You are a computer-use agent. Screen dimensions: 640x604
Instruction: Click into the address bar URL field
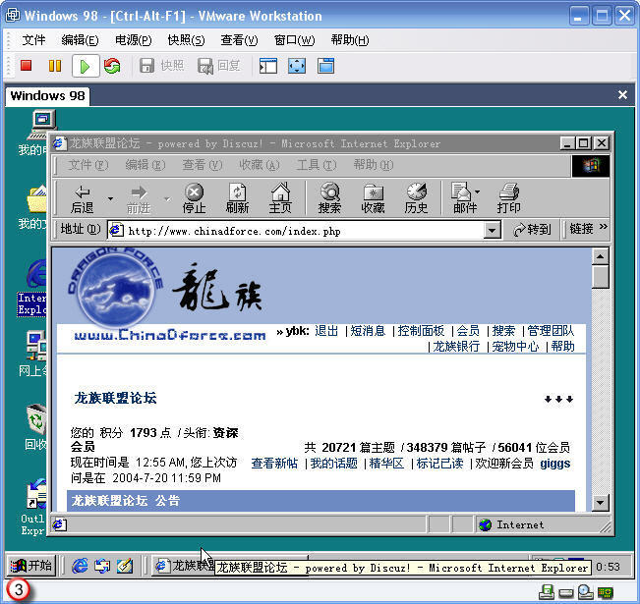click(x=296, y=231)
